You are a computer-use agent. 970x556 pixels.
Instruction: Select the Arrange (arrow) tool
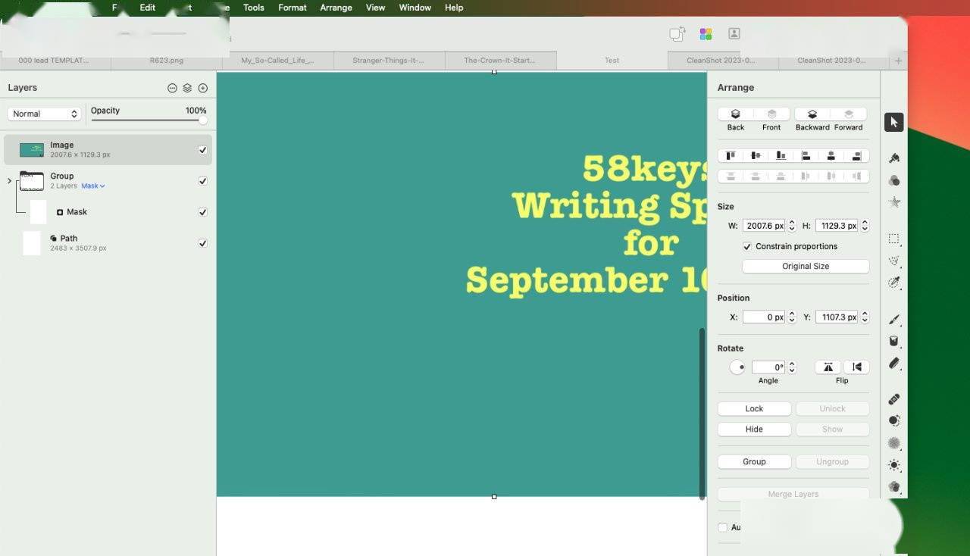pyautogui.click(x=894, y=122)
